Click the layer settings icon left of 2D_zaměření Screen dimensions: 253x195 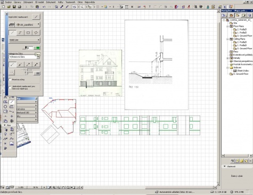coord(12,25)
